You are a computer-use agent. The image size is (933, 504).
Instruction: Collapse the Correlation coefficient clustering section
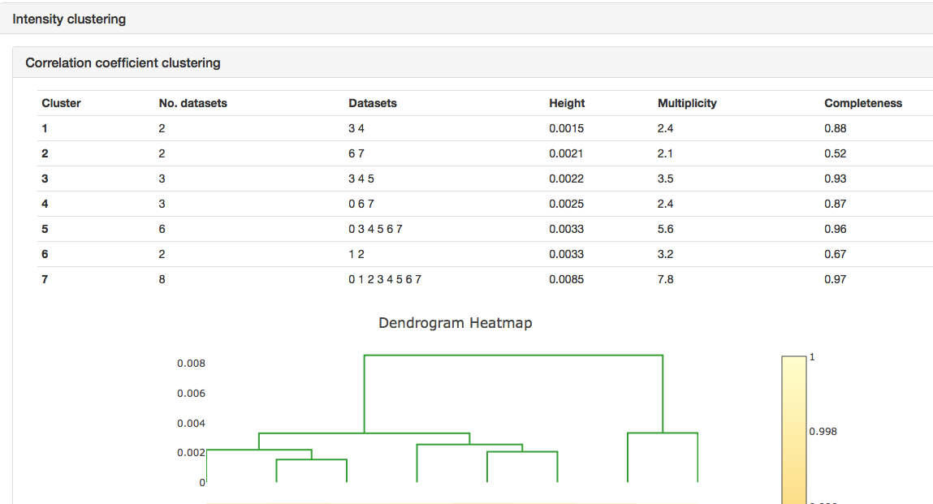[123, 62]
